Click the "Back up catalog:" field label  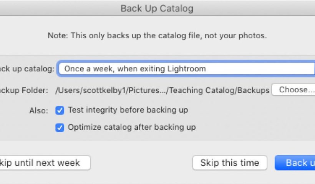(x=27, y=69)
